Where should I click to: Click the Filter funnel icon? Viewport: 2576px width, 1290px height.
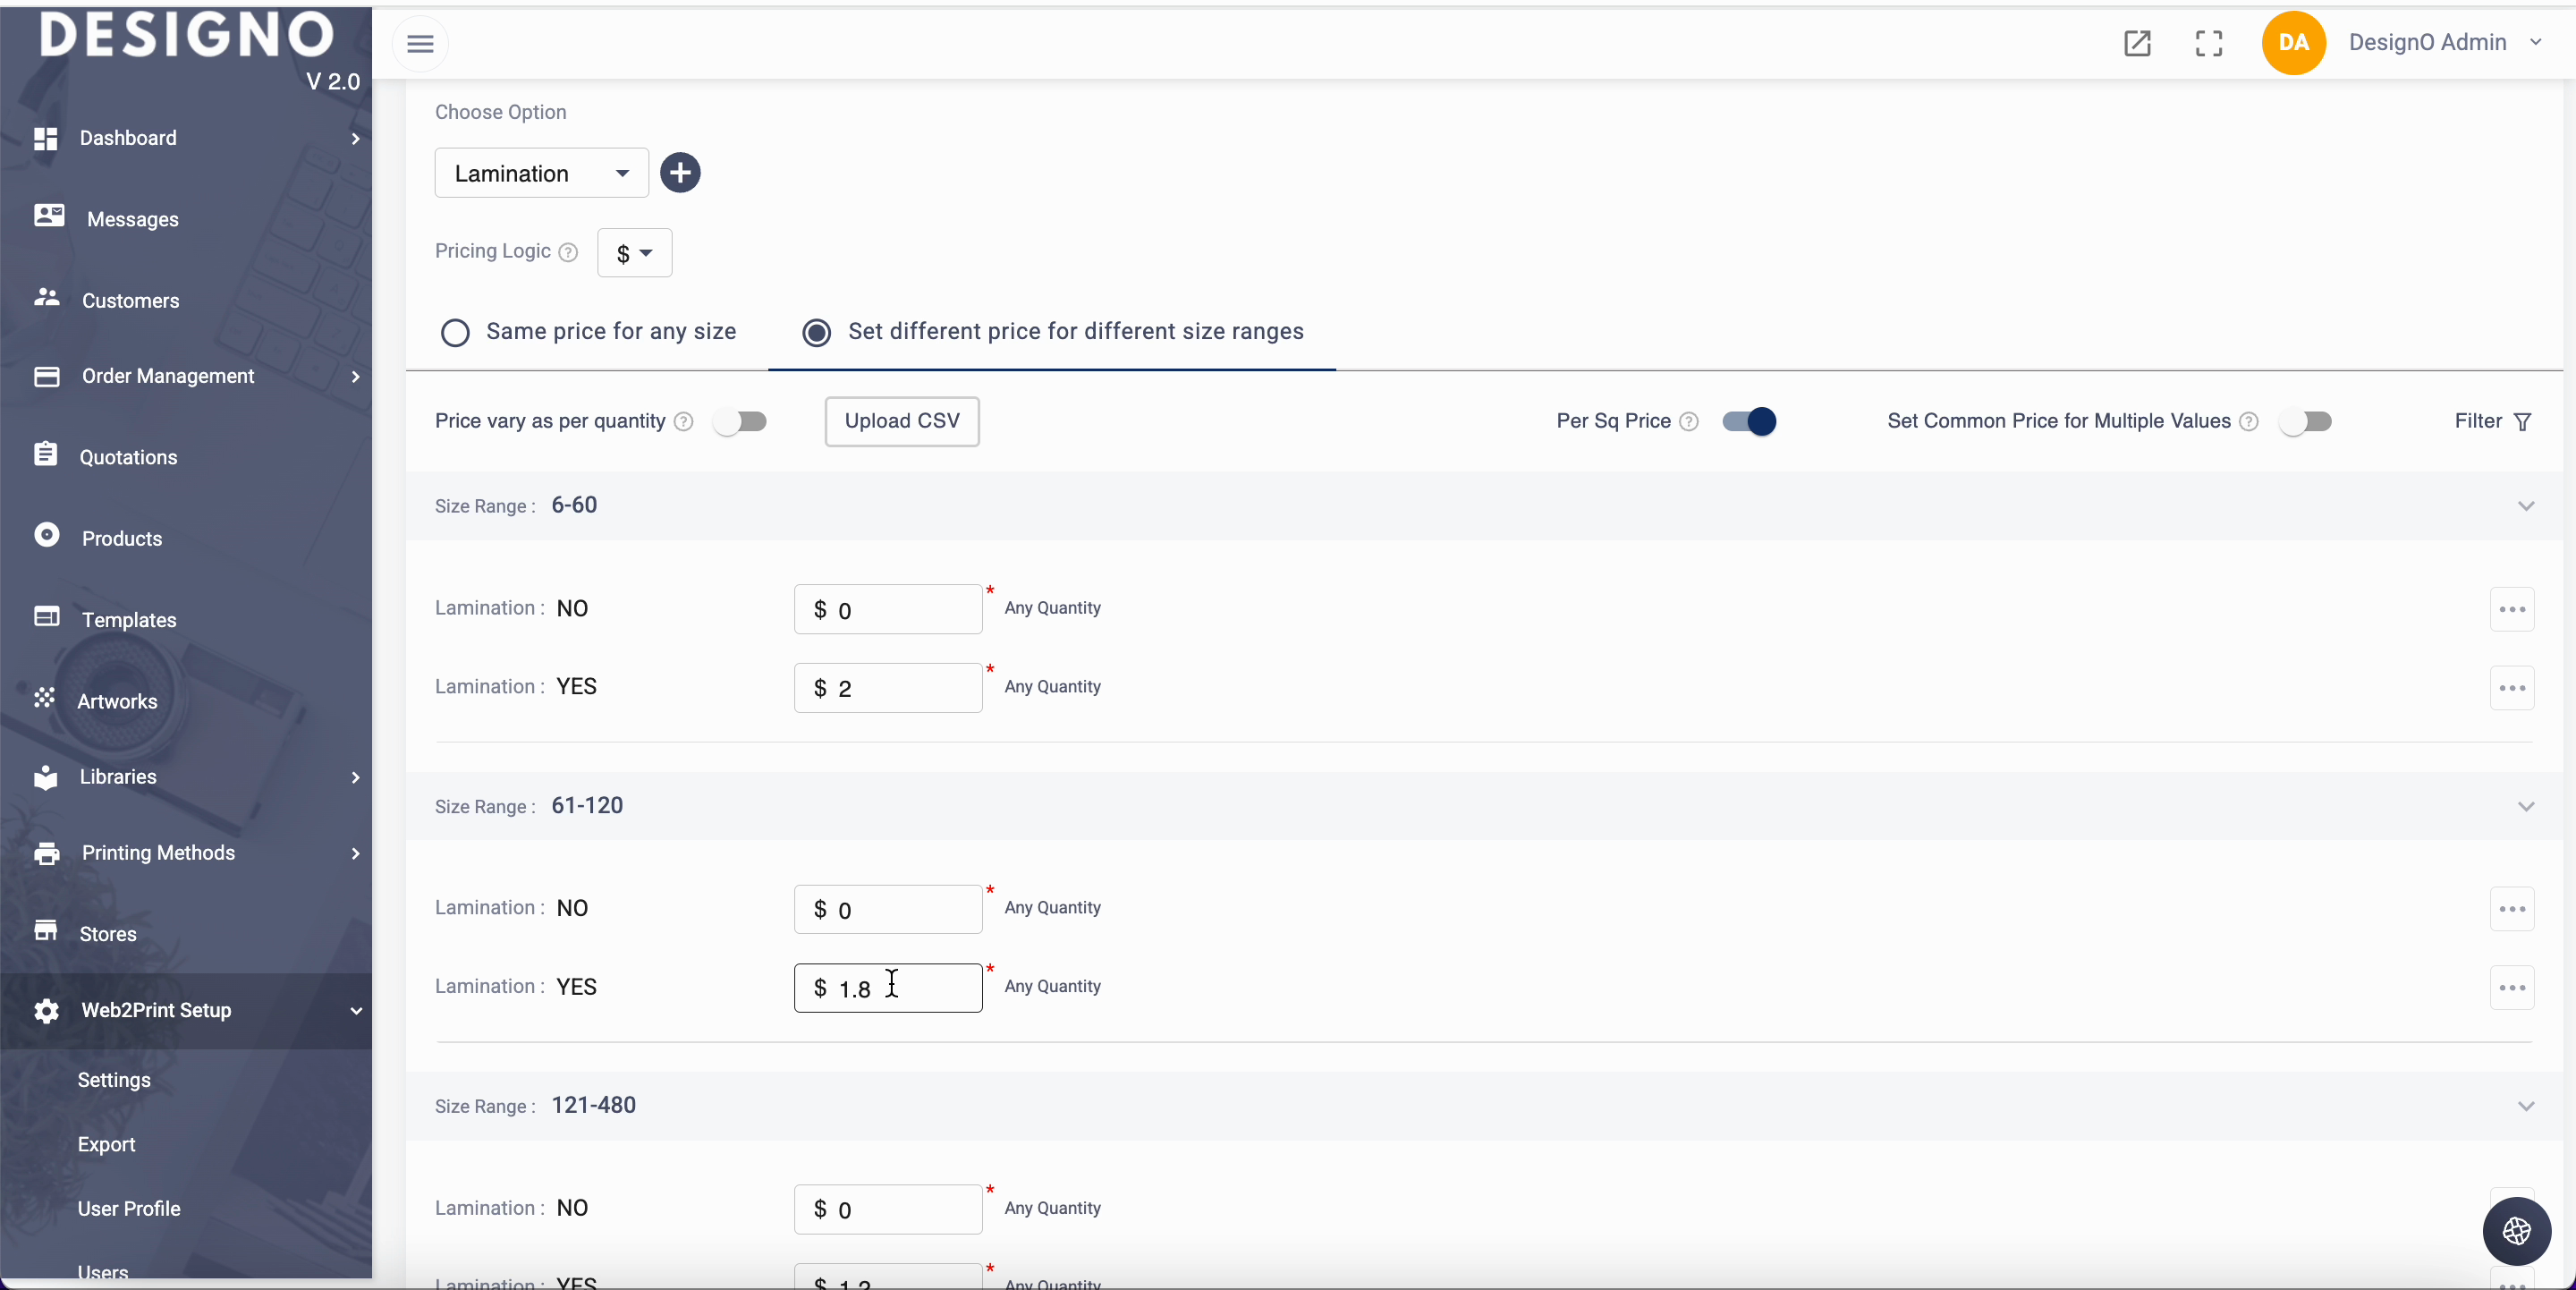[x=2522, y=422]
